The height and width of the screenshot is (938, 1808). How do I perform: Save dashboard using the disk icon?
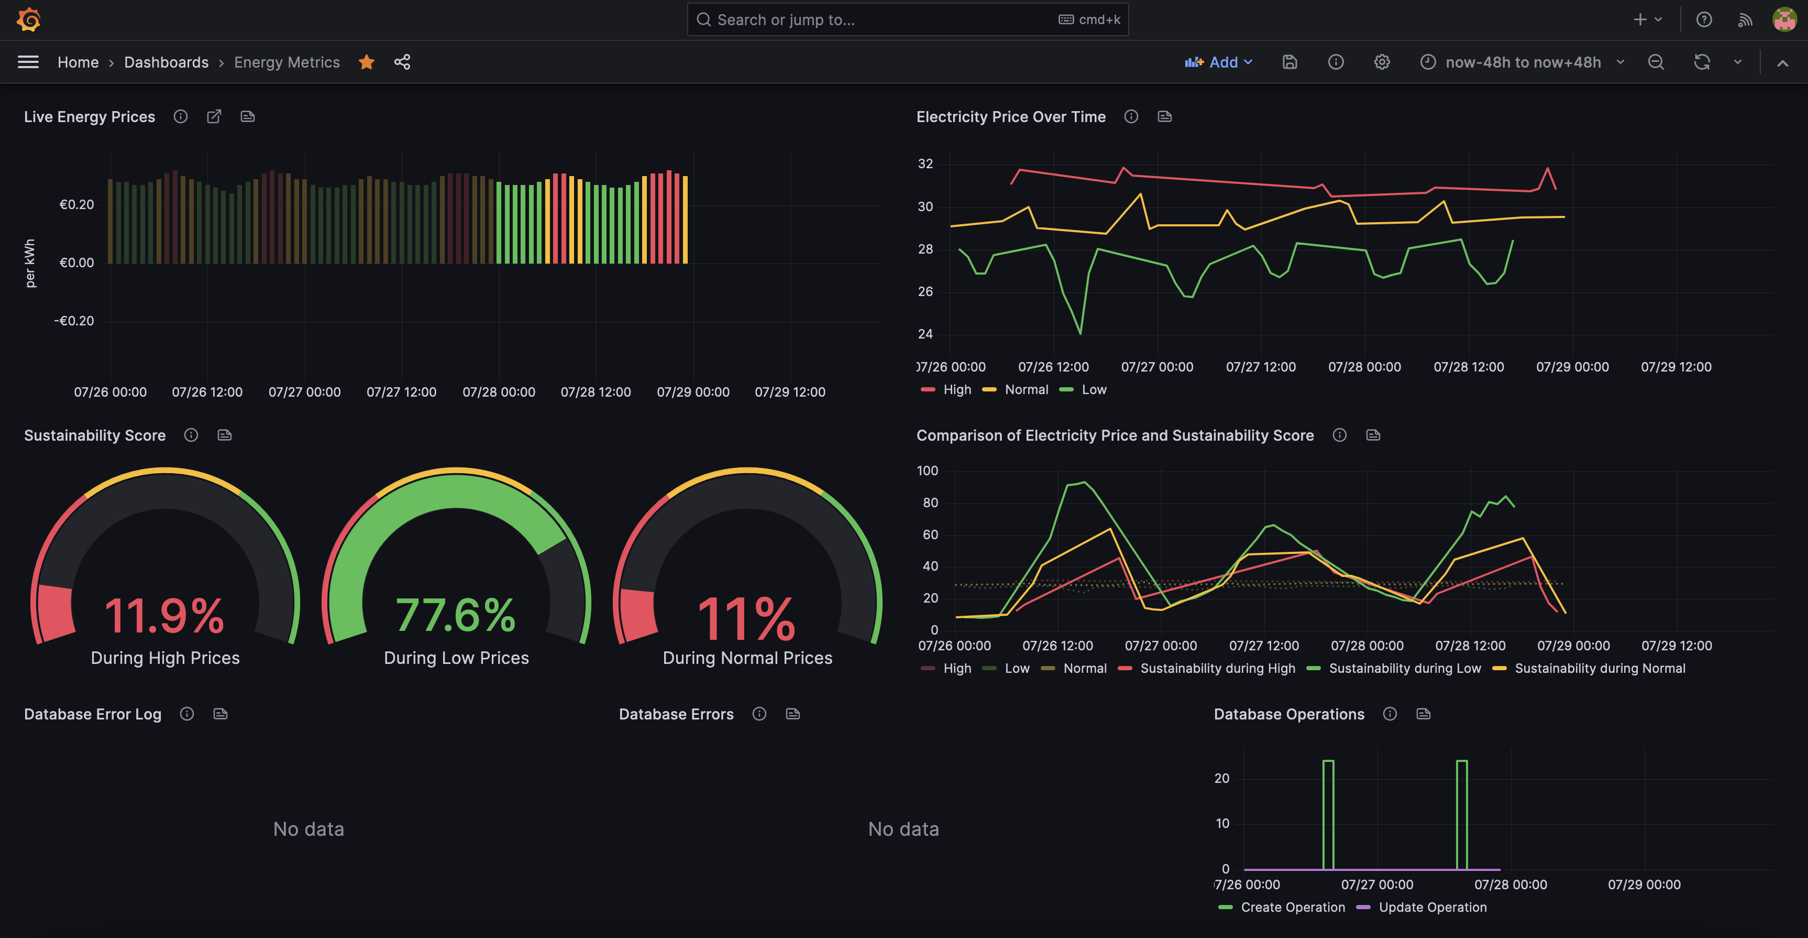click(1289, 62)
